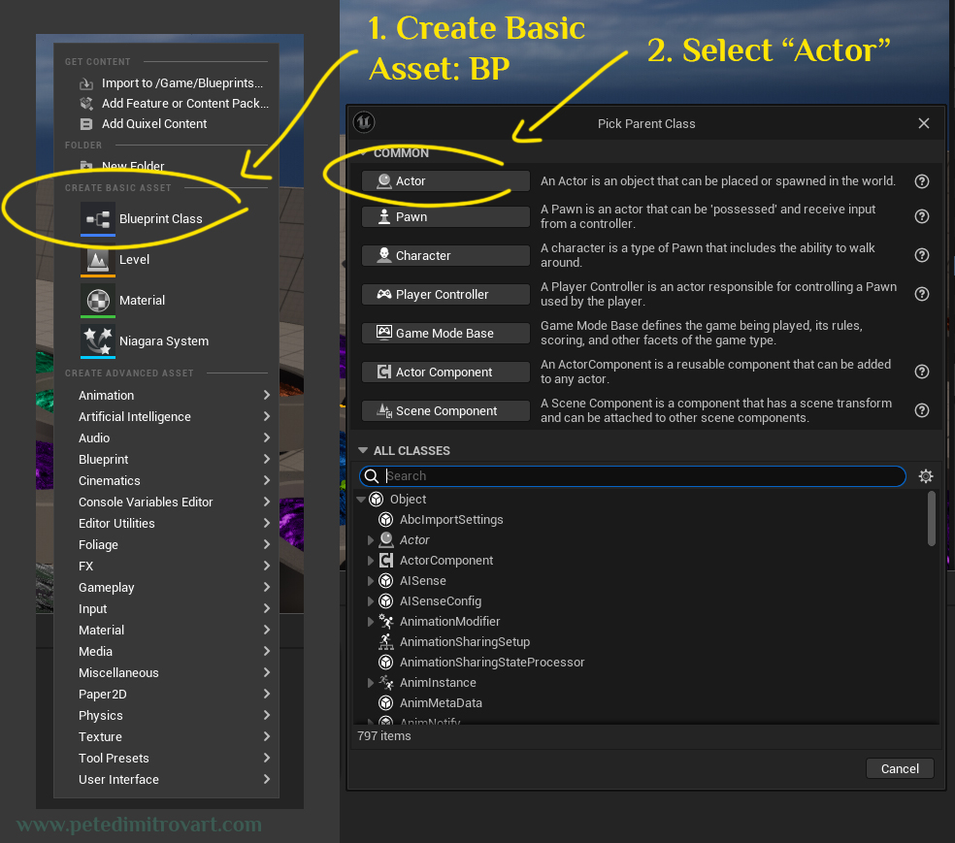Open the Physics submenu
This screenshot has height=843, width=955.
click(166, 715)
